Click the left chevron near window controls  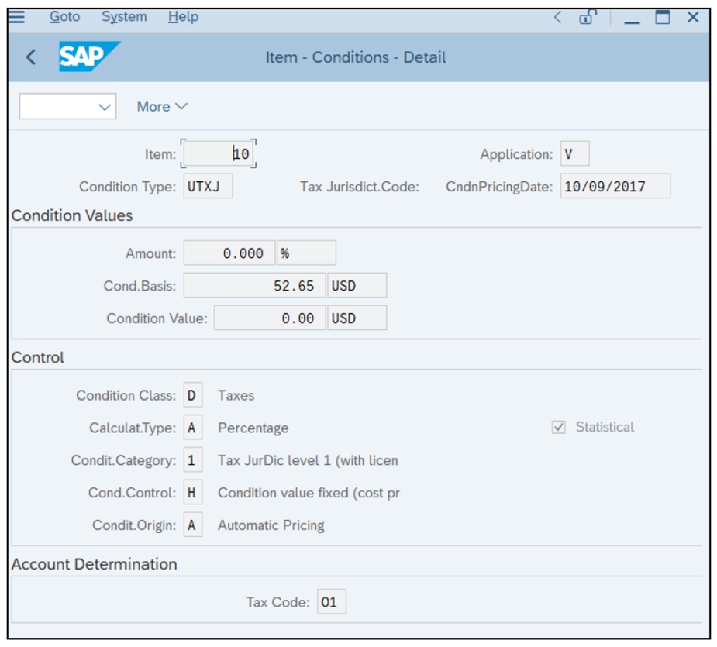click(557, 17)
